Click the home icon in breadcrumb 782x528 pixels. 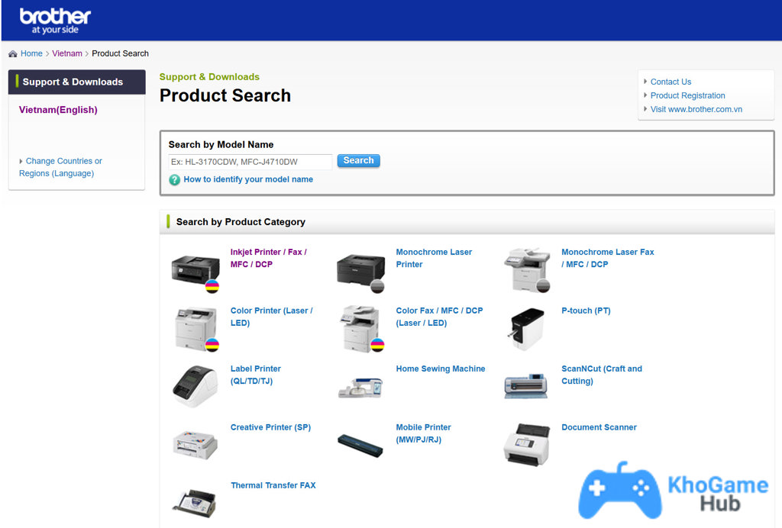(13, 54)
